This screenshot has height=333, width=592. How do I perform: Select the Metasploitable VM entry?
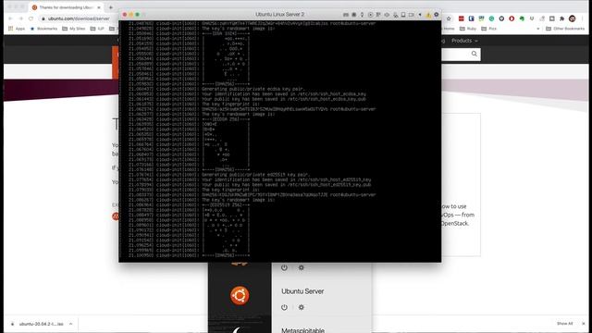302,330
